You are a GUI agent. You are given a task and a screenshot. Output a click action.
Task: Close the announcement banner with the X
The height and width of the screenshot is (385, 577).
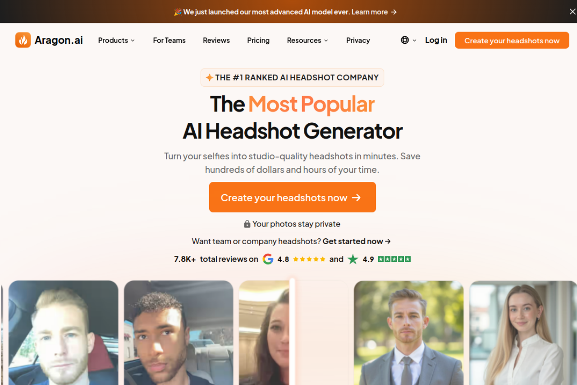coord(572,12)
